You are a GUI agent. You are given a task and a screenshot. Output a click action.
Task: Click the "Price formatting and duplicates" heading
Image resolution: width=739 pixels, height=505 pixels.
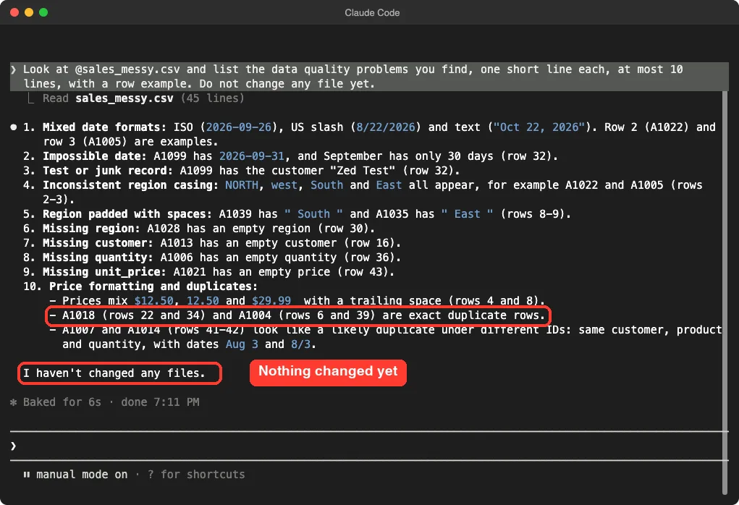(153, 287)
